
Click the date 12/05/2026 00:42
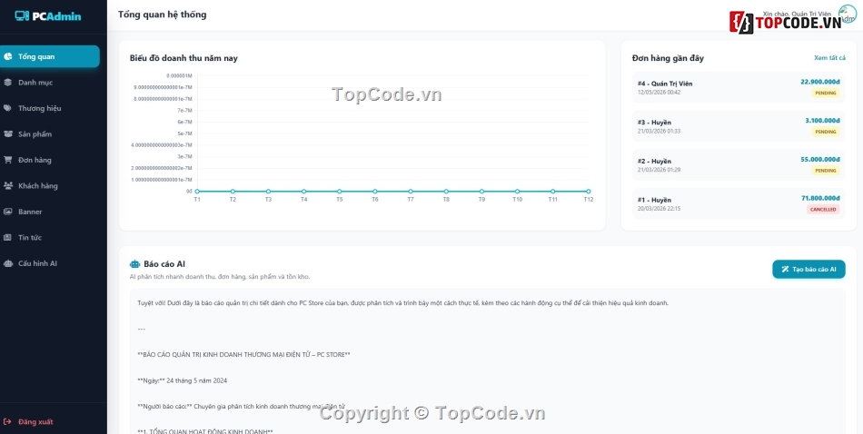pyautogui.click(x=659, y=93)
